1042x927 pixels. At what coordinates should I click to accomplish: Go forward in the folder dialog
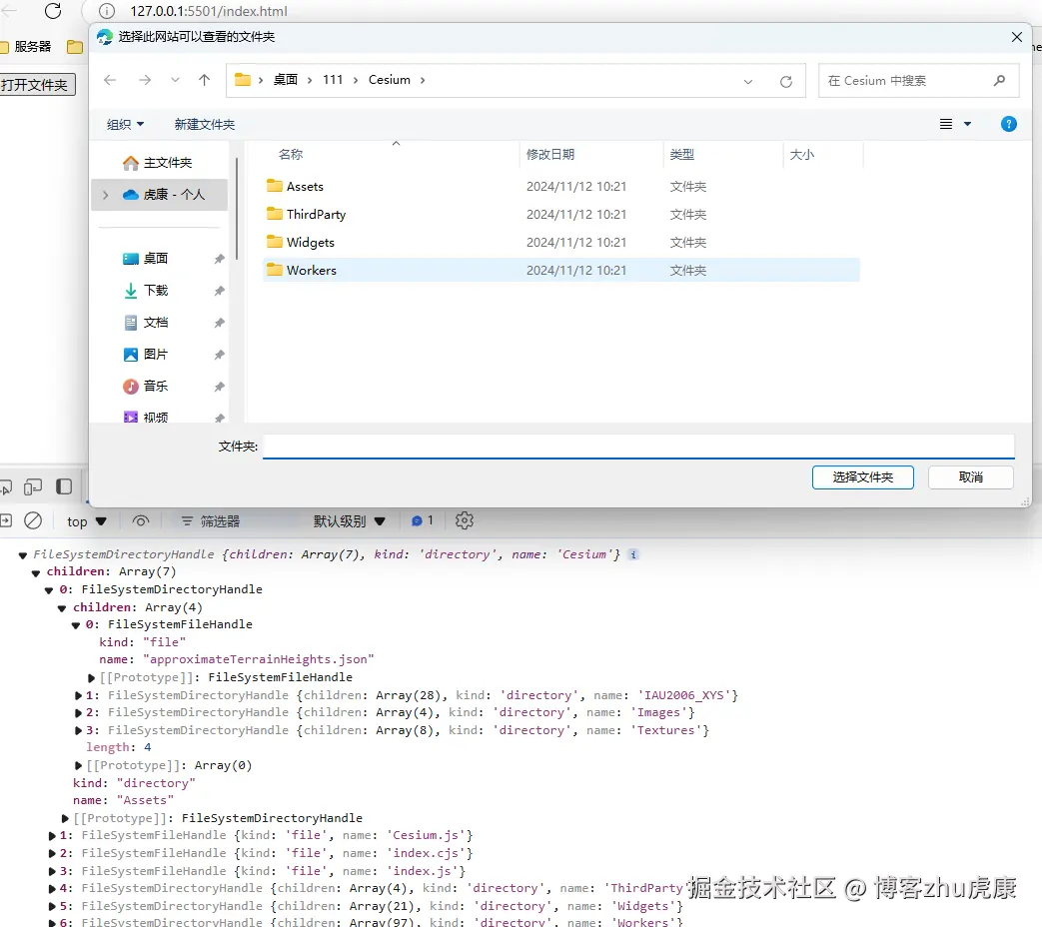[145, 80]
